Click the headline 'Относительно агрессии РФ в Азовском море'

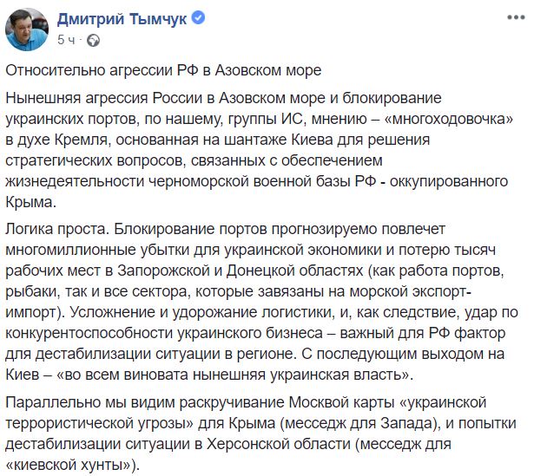pyautogui.click(x=163, y=70)
